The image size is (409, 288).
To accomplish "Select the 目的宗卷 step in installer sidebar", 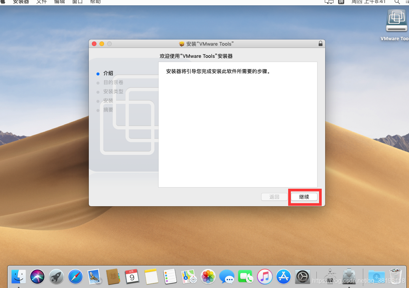I will tap(113, 82).
